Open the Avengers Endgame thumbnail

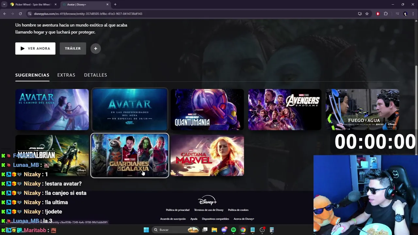pos(285,110)
